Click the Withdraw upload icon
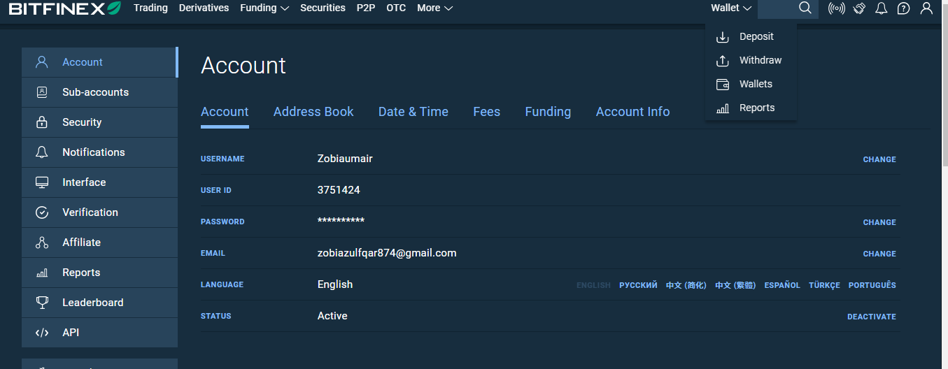The image size is (948, 369). click(723, 61)
